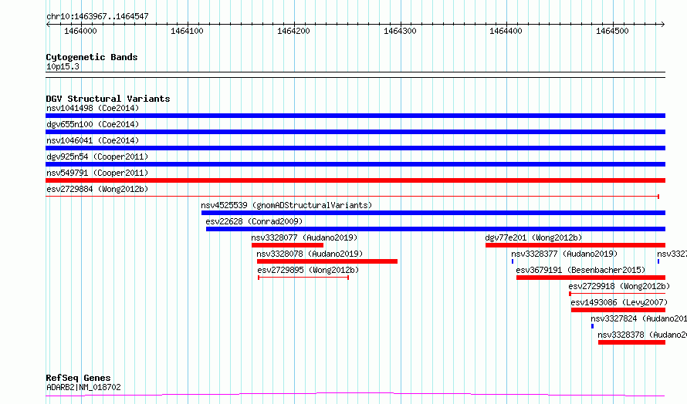The image size is (687, 404).
Task: Click the nsv549791 (Cooper2011) text label
Action: [x=97, y=173]
